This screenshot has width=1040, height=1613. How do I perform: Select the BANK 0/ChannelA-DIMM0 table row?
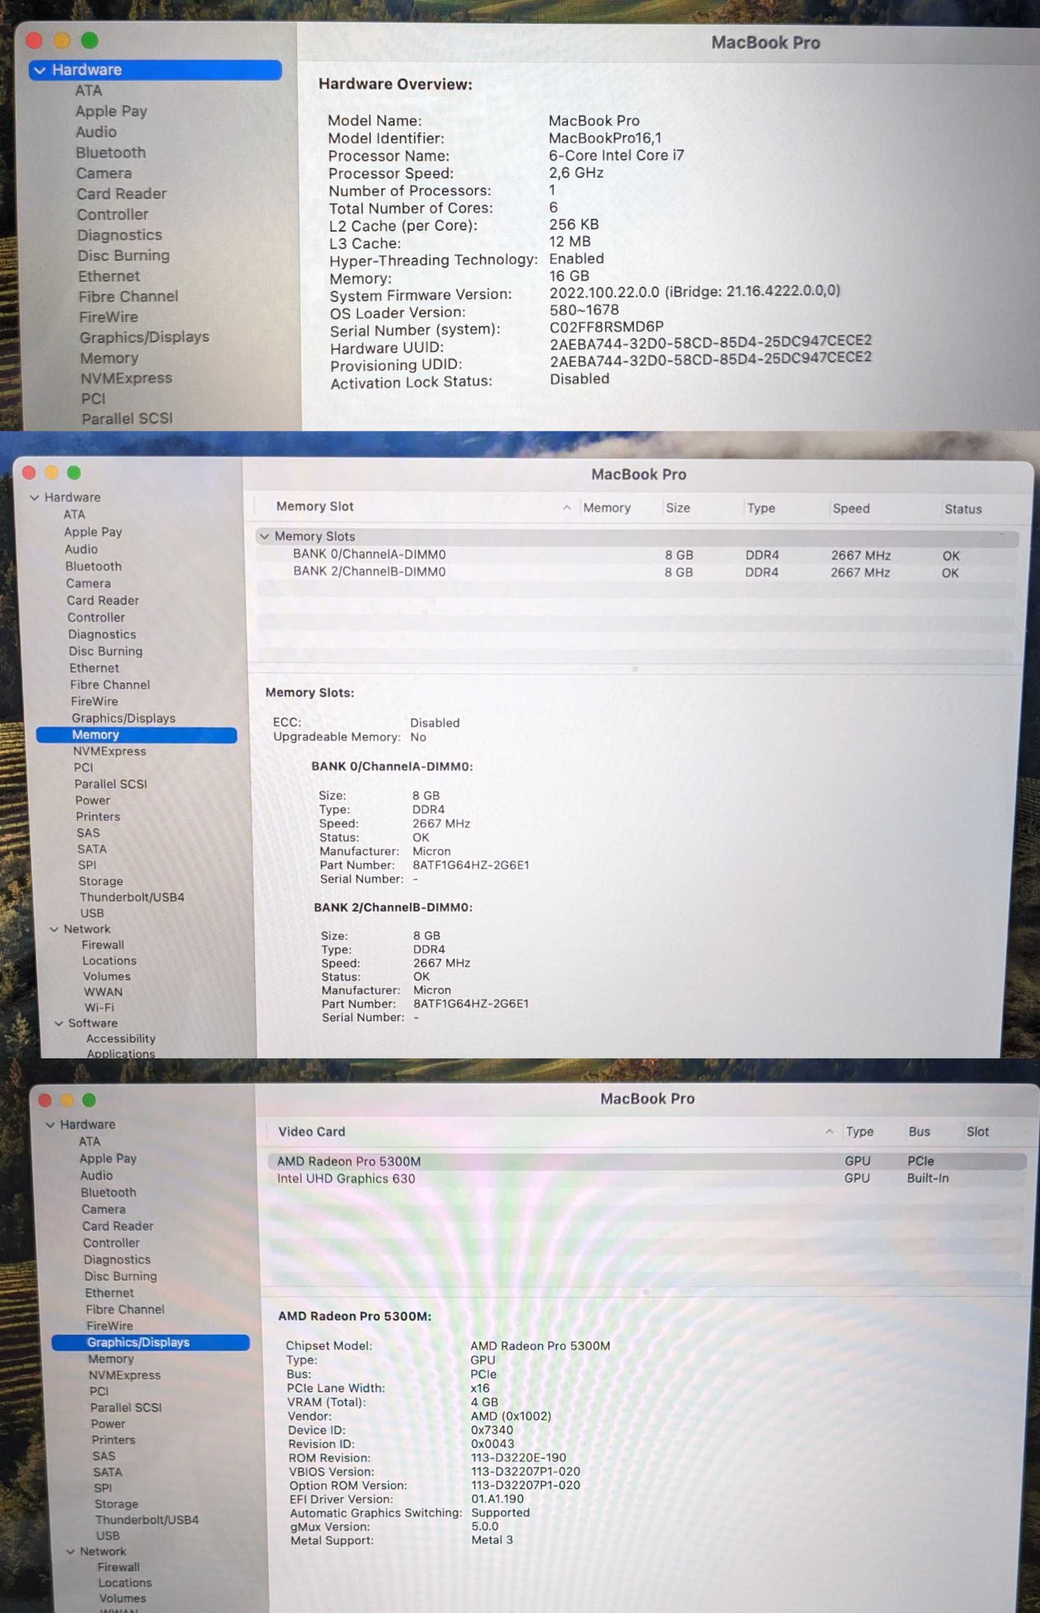pos(637,555)
